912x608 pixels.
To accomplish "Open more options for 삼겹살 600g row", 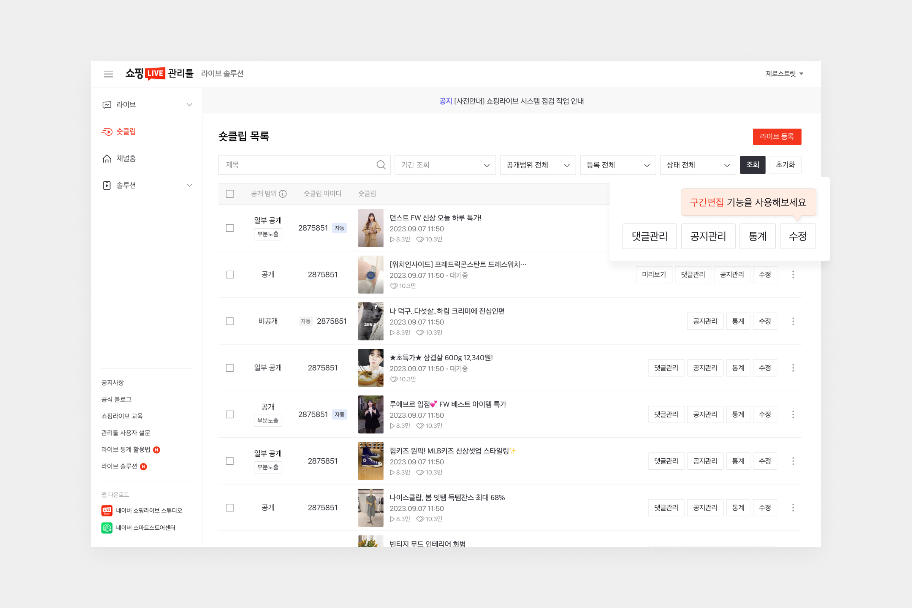I will pyautogui.click(x=793, y=367).
